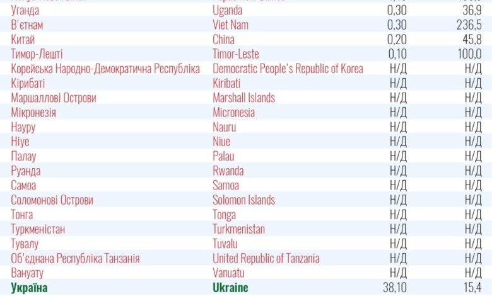Select the Viet Nam country name
Viewport: 492px width, 296px height.
click(x=230, y=25)
